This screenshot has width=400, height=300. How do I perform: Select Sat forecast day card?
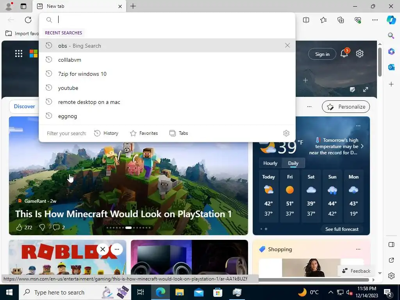[311, 196]
